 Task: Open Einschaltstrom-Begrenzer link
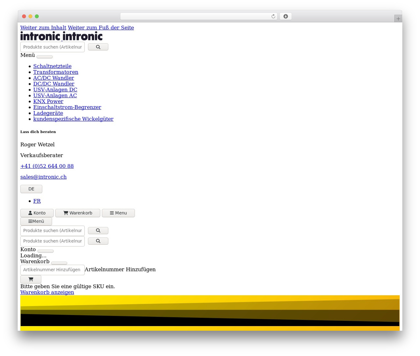(x=67, y=107)
